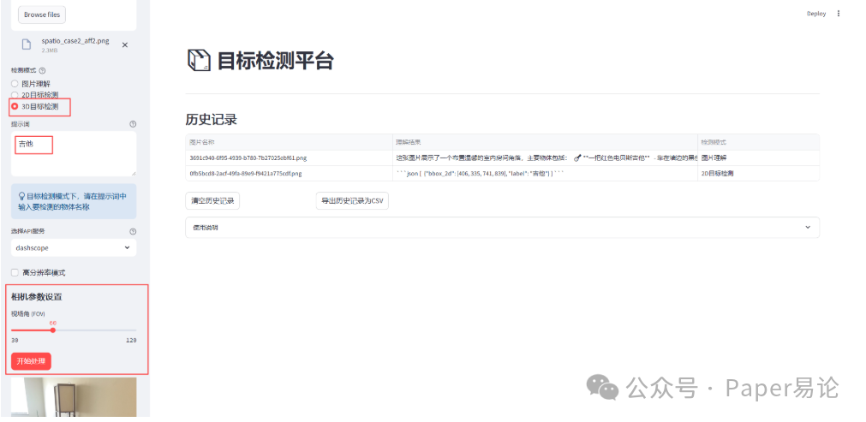Expand the 使用说明 section
Screen dimensions: 866x422
502,228
